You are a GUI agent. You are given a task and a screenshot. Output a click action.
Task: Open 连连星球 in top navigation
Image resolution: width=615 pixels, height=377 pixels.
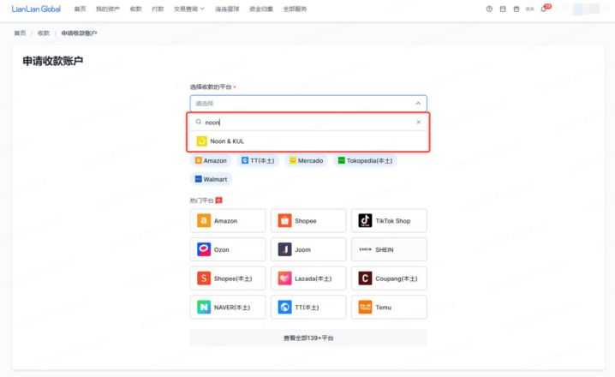coord(227,9)
